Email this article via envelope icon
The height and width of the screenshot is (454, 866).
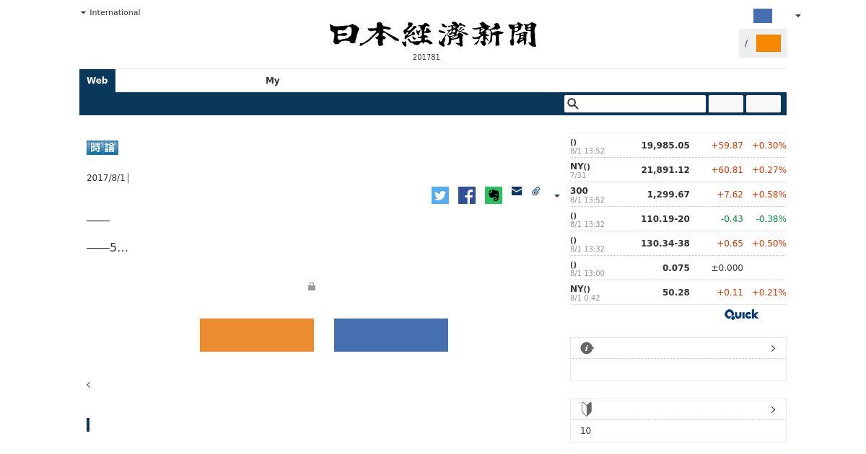tap(517, 191)
